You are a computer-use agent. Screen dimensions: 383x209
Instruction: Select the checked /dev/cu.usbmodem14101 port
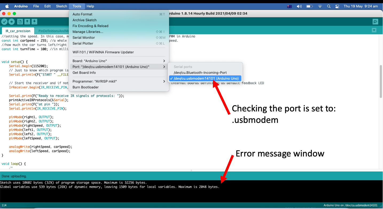click(205, 78)
